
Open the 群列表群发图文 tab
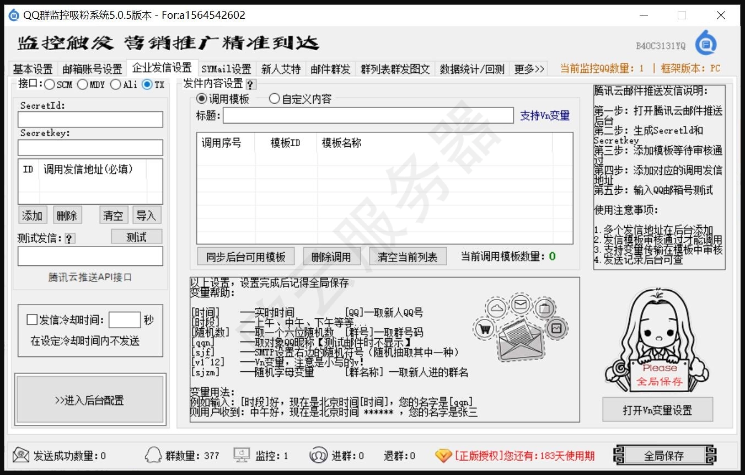click(395, 69)
